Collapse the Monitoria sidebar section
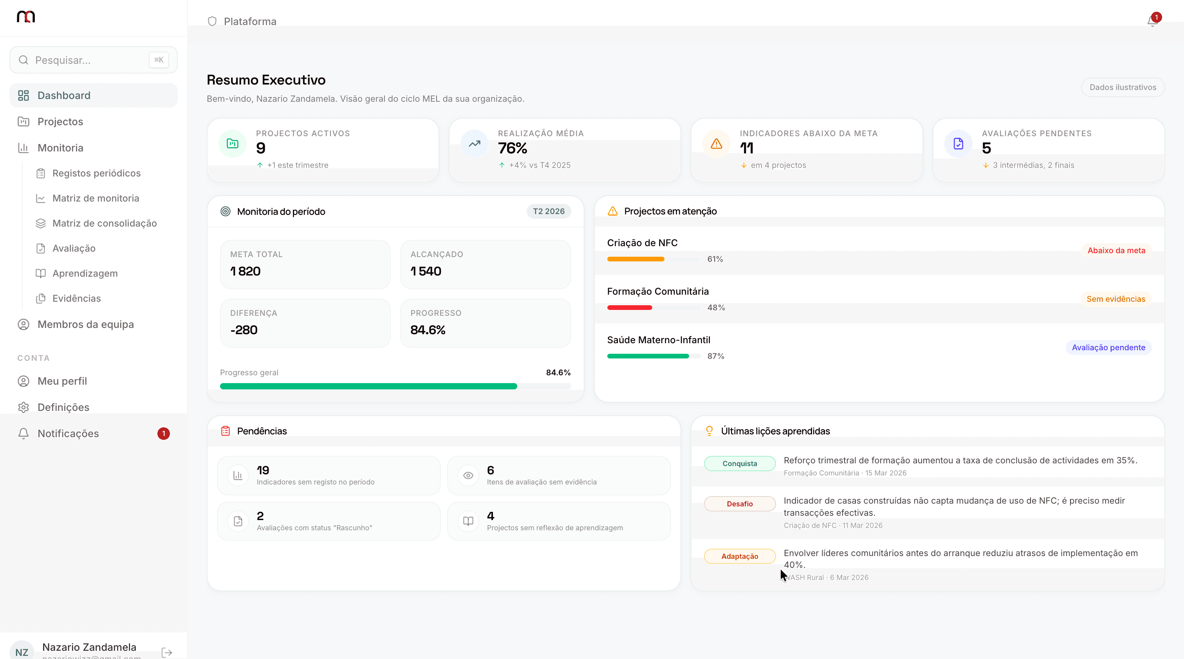The height and width of the screenshot is (659, 1184). [x=60, y=148]
